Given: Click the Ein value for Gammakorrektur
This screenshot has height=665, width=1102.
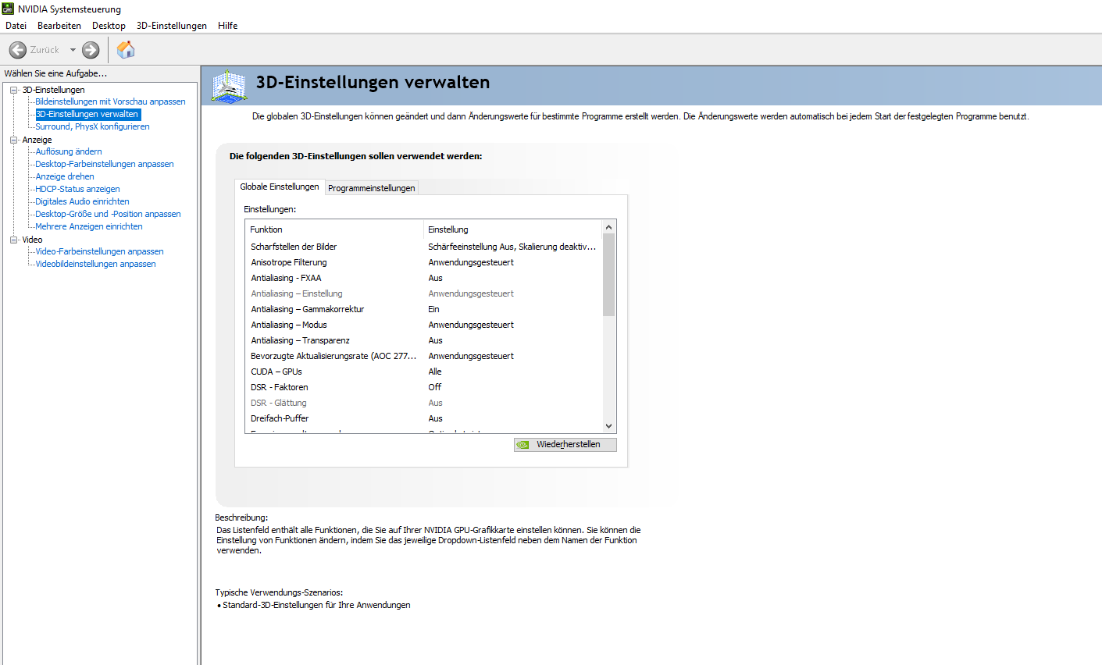Looking at the screenshot, I should click(434, 309).
